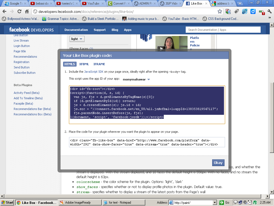Open Registration sidebar link

(21, 62)
